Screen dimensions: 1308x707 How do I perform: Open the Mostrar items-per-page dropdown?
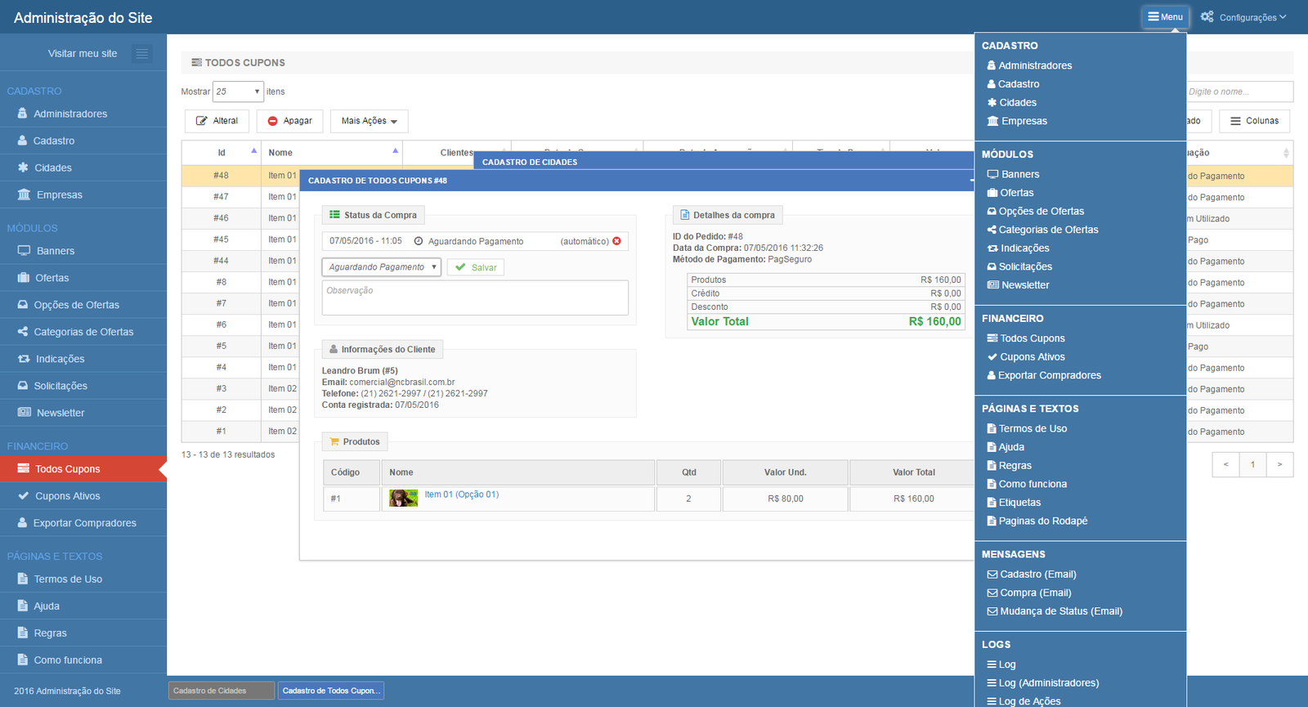tap(238, 92)
